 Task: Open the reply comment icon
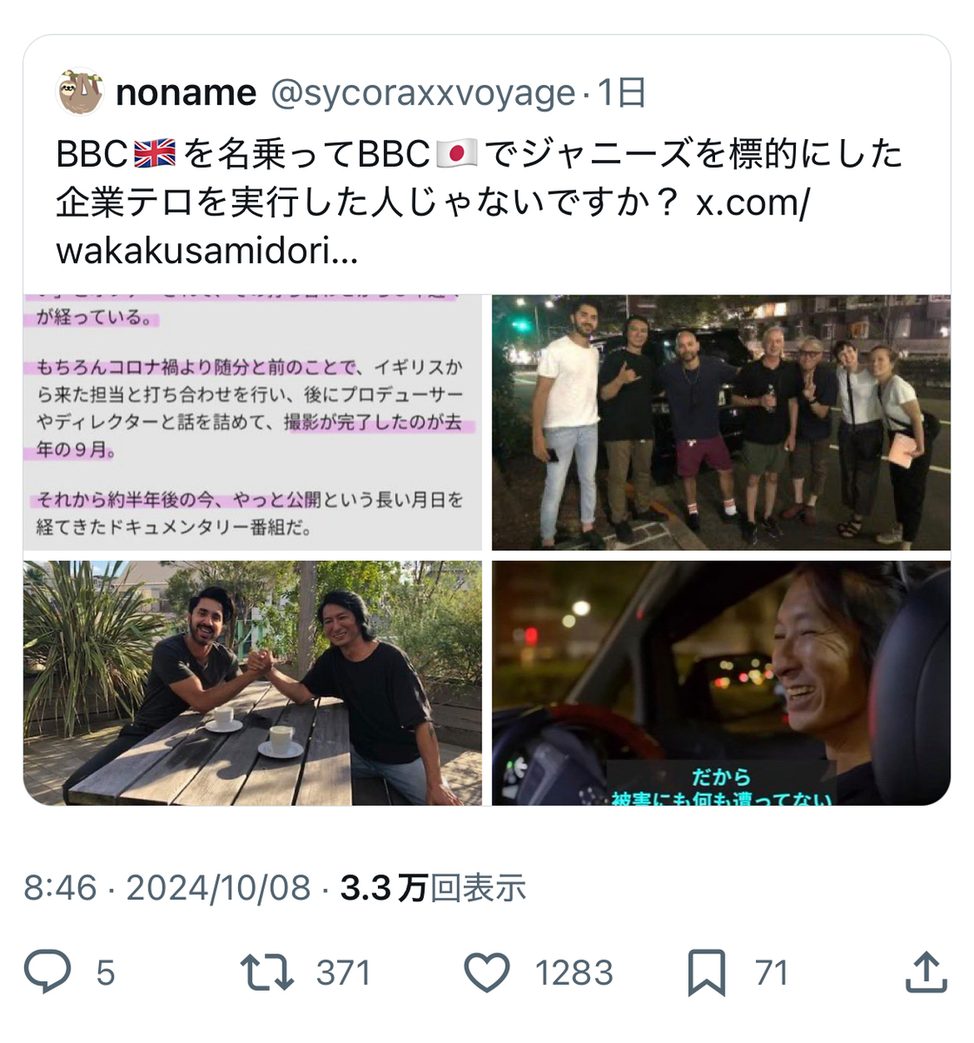pos(48,973)
